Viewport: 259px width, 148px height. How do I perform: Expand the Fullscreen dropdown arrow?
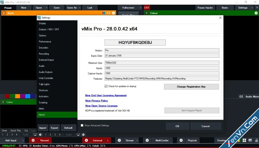click(x=141, y=8)
